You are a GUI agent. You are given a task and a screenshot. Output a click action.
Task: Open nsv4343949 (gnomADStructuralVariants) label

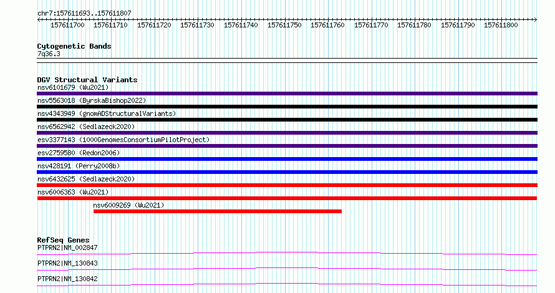(x=107, y=113)
